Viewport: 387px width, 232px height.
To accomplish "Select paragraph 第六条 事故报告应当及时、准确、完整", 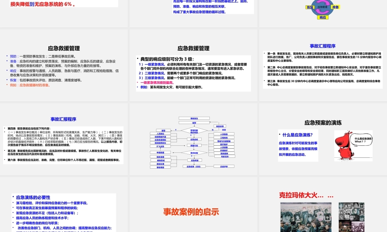I will (64, 160).
